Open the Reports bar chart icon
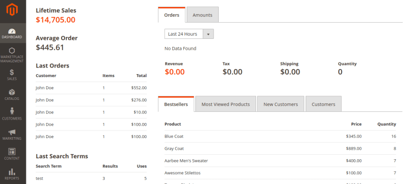Screen dimensions: 405x184 pyautogui.click(x=12, y=171)
